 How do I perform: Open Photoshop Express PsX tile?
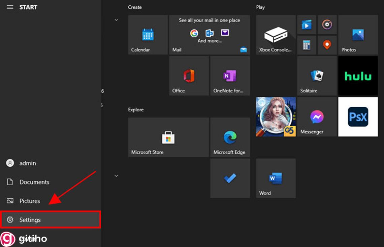(x=358, y=117)
